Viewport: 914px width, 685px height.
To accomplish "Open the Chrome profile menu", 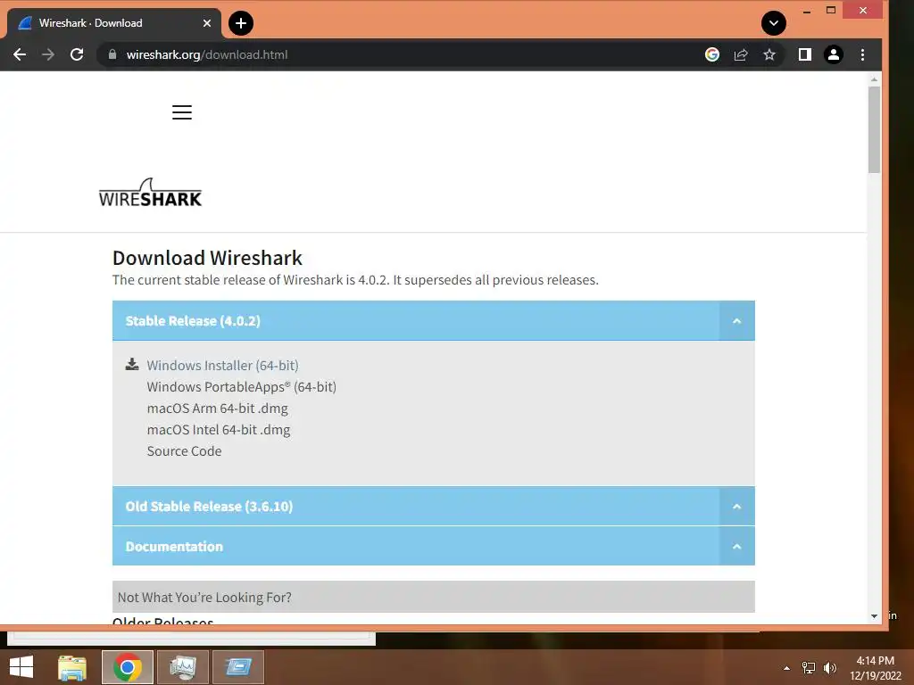I will coord(834,54).
